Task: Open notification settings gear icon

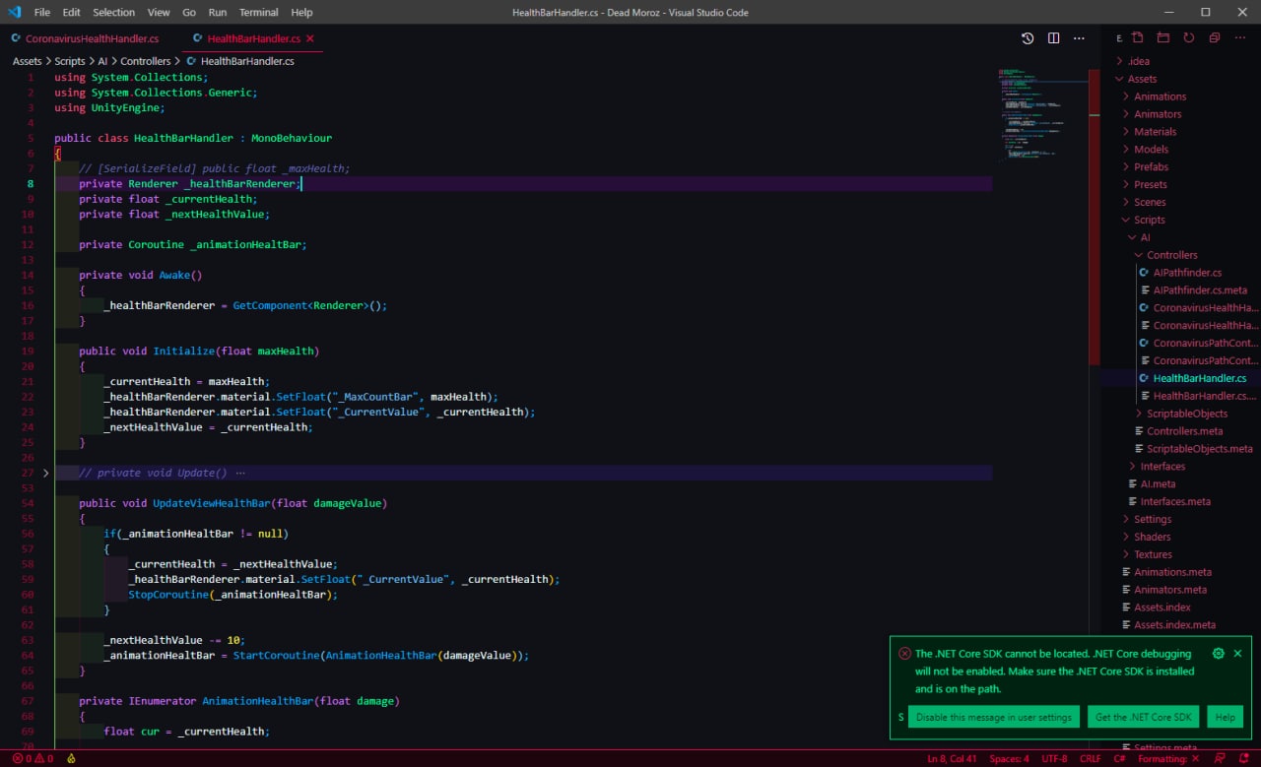Action: [1218, 654]
